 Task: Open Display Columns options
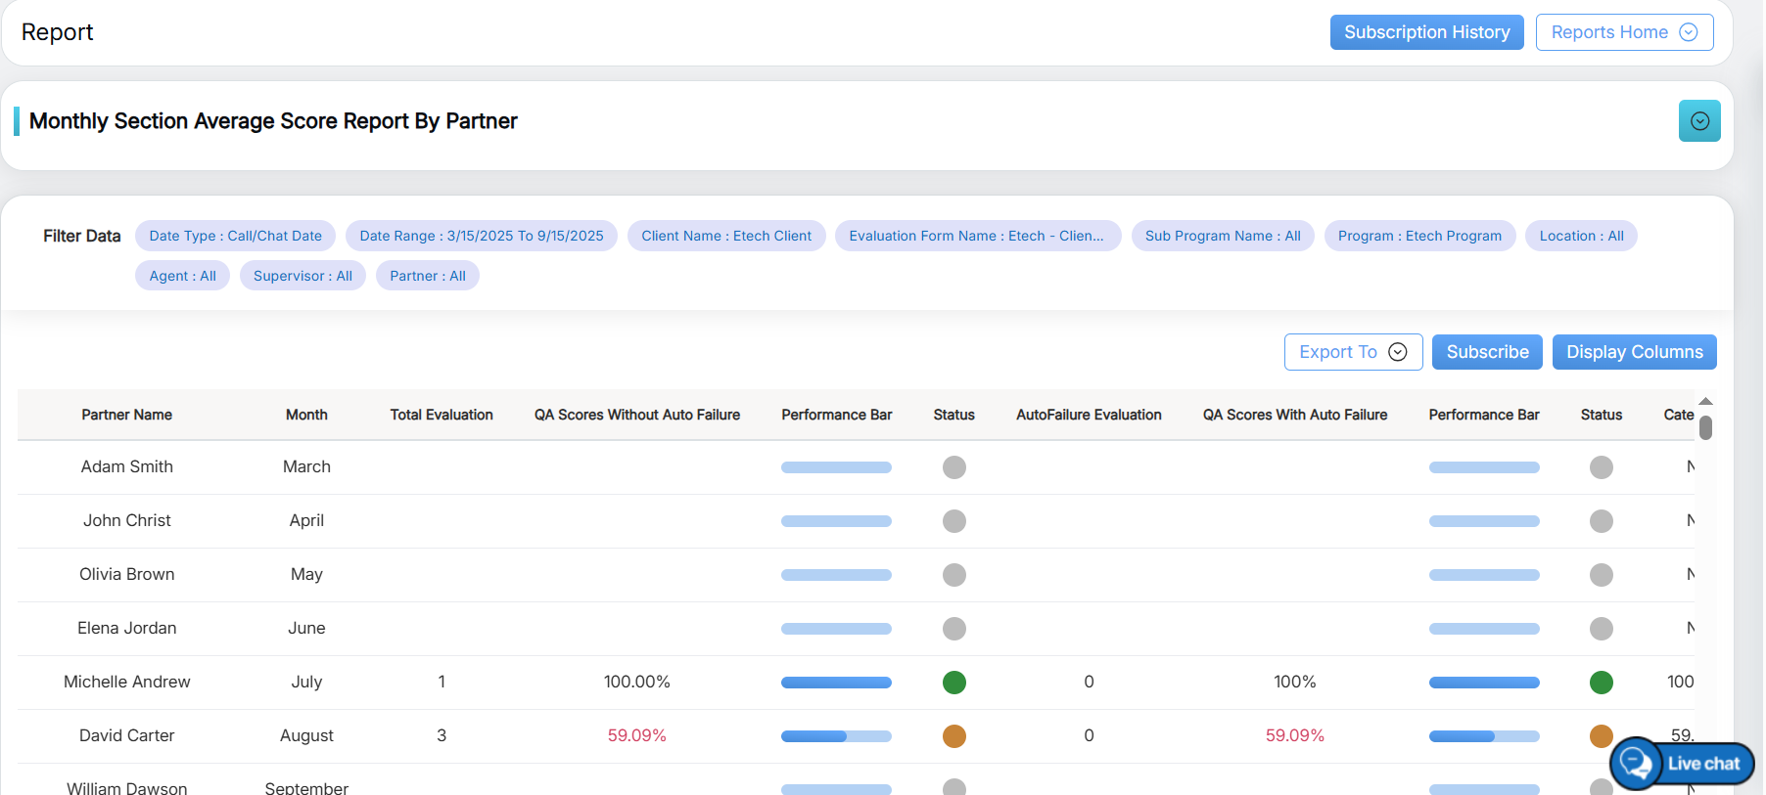[x=1634, y=352]
